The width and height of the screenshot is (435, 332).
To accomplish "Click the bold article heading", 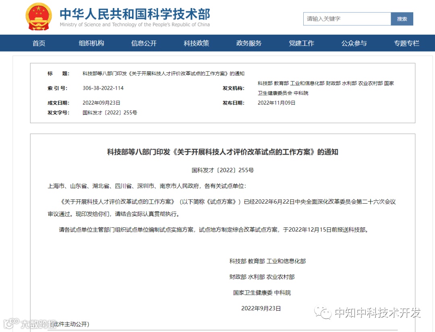I will [x=222, y=152].
